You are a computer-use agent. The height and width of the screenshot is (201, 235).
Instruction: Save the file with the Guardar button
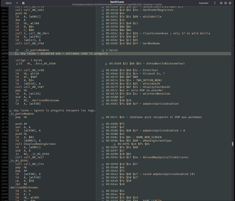204,3
